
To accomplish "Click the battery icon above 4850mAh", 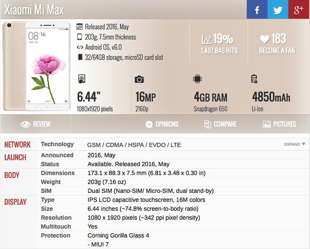I will point(254,79).
